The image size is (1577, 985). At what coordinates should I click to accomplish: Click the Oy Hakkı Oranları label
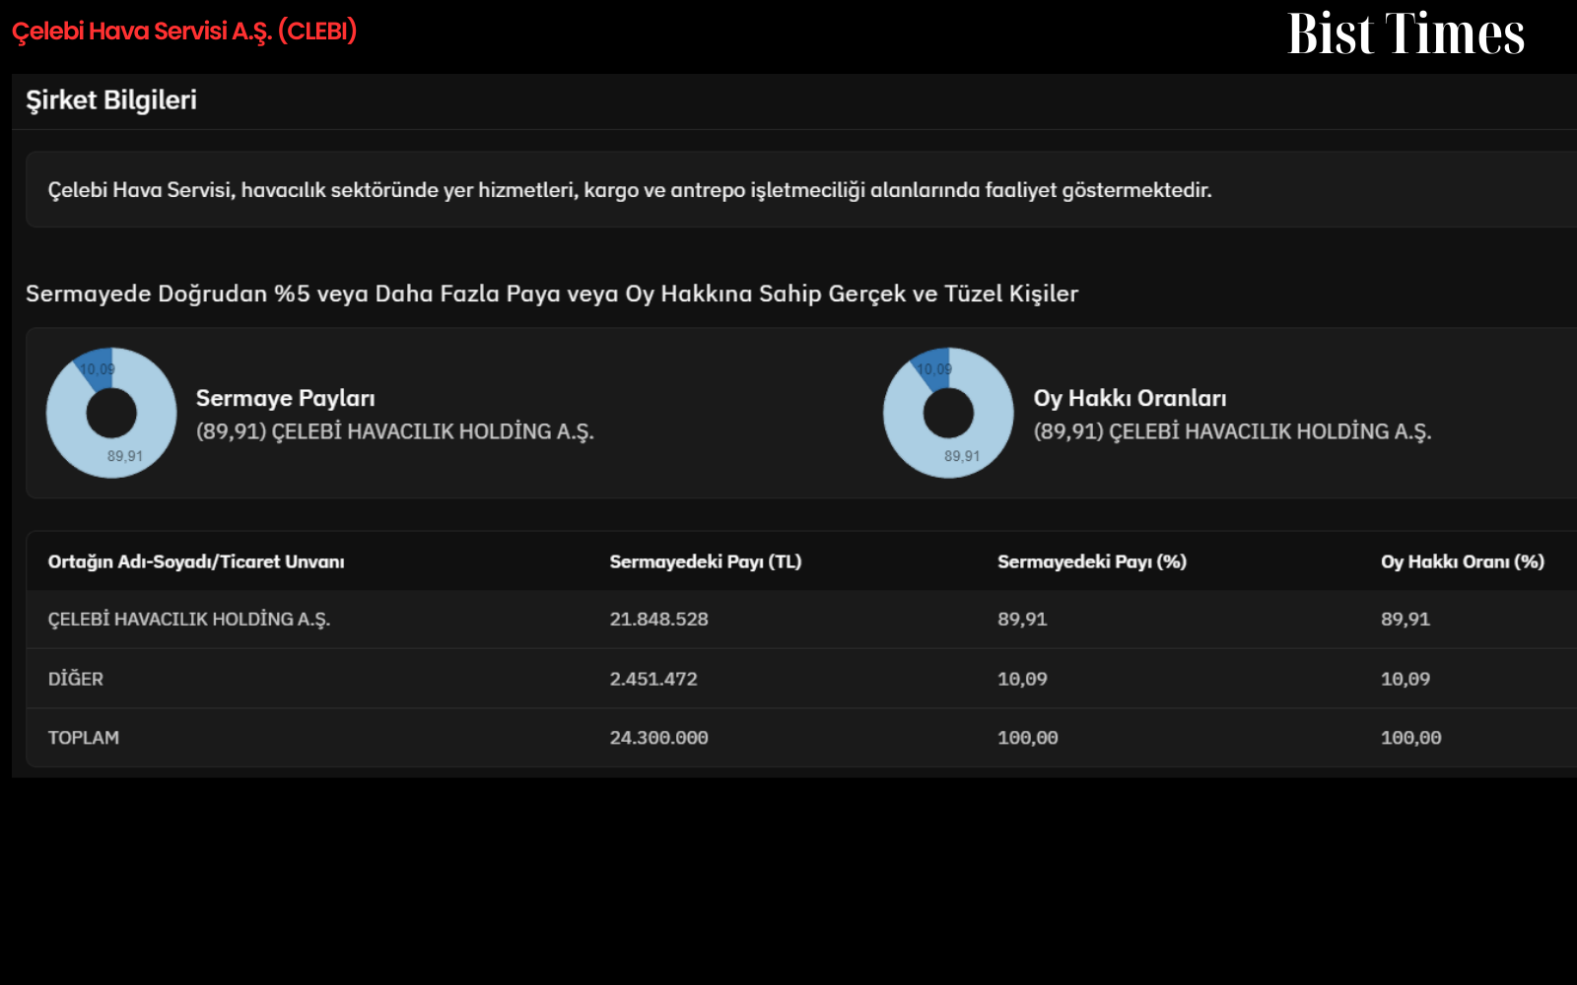1130,398
